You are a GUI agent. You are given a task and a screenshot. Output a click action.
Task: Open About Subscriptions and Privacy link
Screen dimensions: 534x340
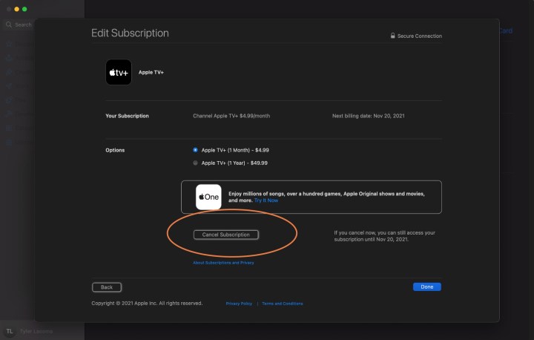[223, 263]
